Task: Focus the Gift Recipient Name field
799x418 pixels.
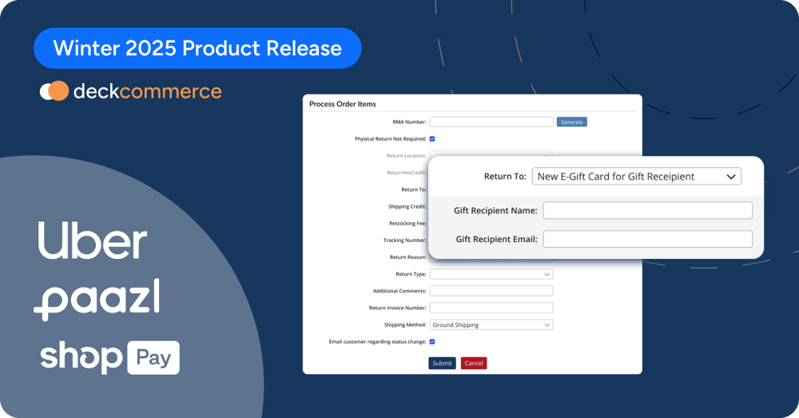Action: pos(647,210)
